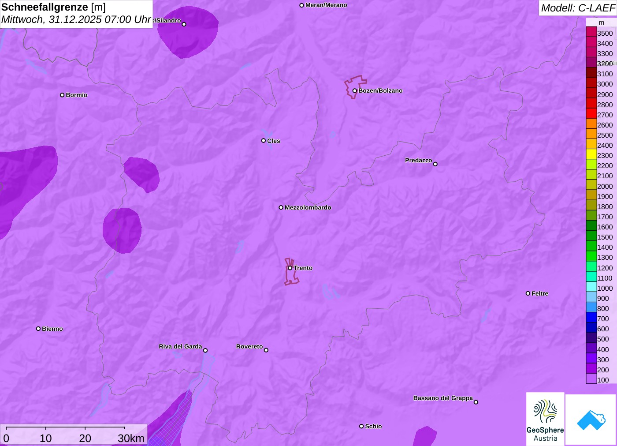Click the Feltre location marker
617x446 pixels.
coord(528,293)
